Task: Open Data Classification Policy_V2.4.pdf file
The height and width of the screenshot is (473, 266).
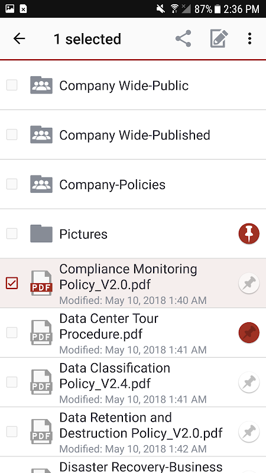Action: [133, 382]
